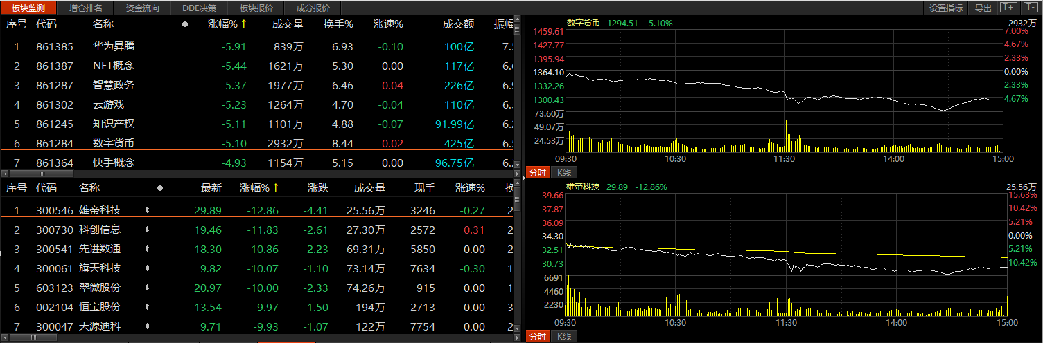Click sector code 861385
The width and height of the screenshot is (1043, 343).
pos(54,47)
